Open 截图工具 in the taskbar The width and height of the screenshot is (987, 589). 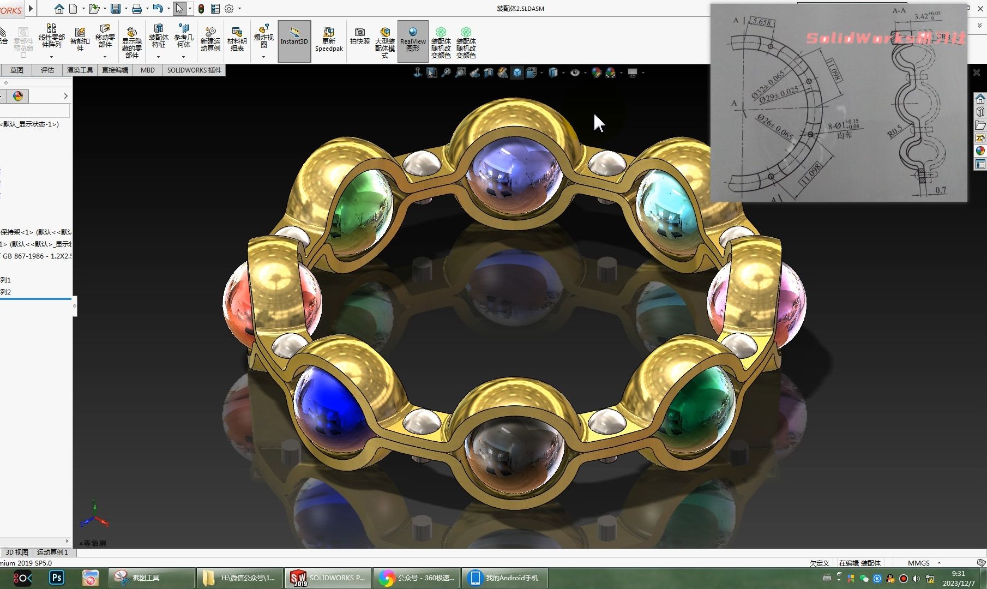(x=152, y=578)
